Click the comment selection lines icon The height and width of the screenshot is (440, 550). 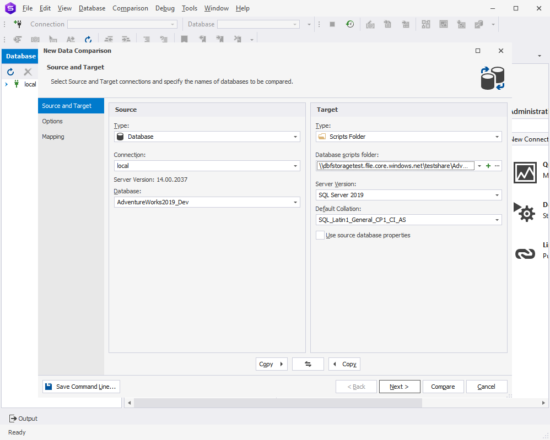147,39
